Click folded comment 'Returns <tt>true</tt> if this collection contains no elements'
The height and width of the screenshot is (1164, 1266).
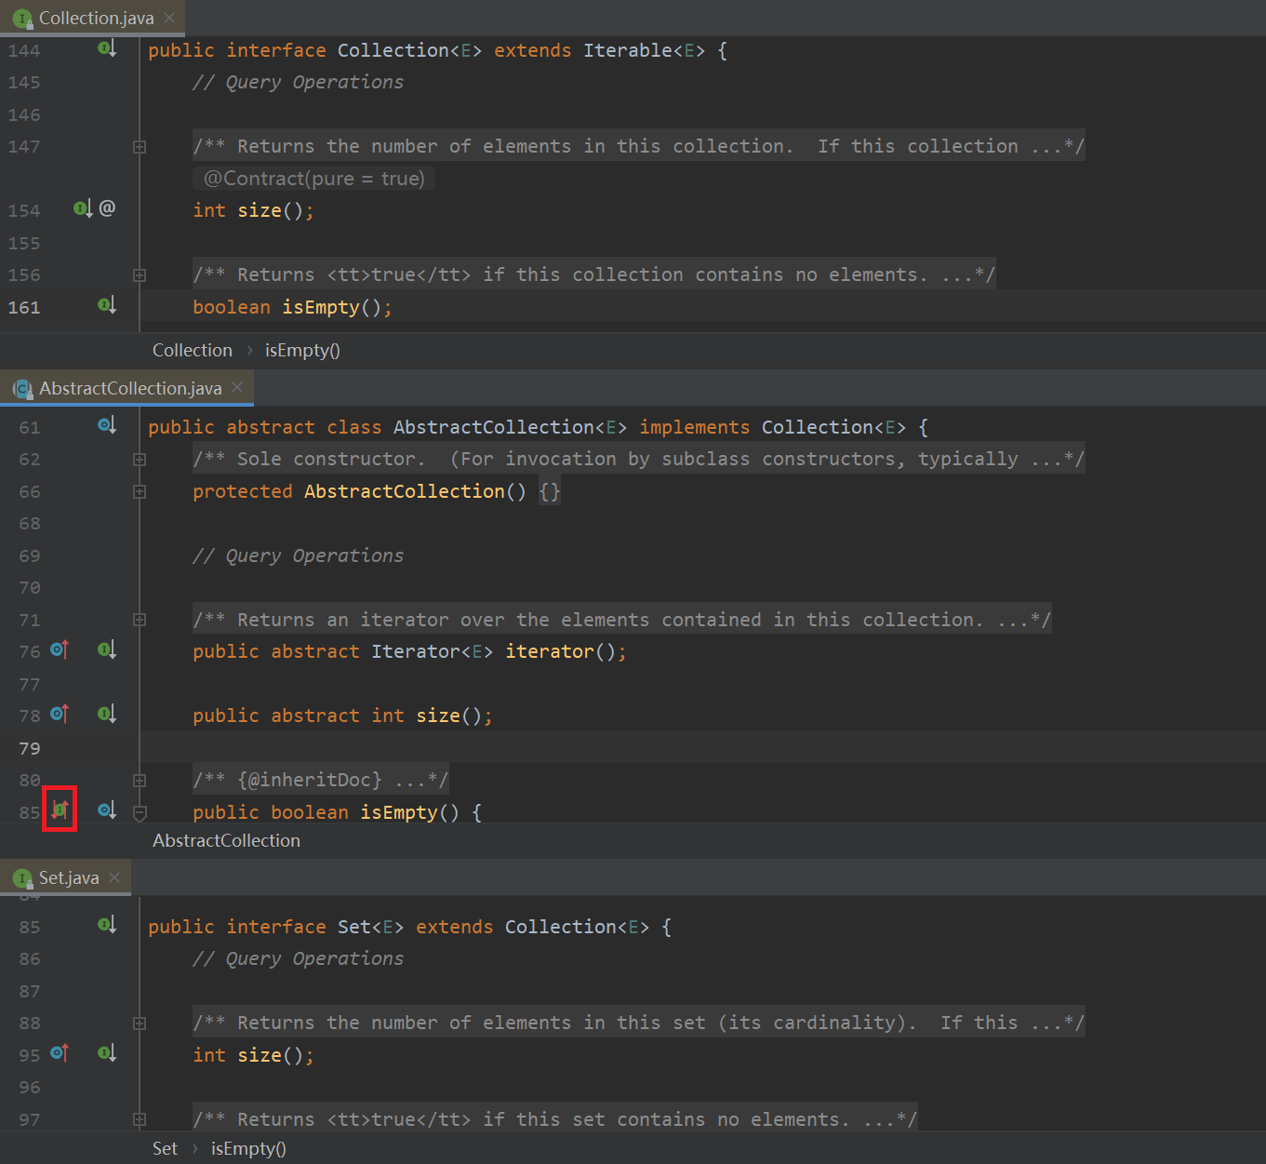(x=594, y=274)
